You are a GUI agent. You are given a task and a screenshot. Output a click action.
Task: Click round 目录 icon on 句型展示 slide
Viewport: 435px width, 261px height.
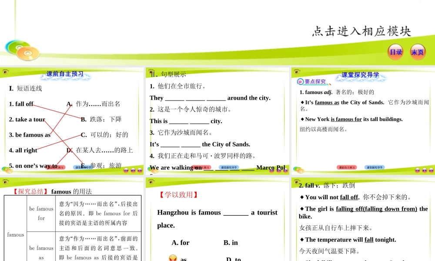[x=272, y=170]
